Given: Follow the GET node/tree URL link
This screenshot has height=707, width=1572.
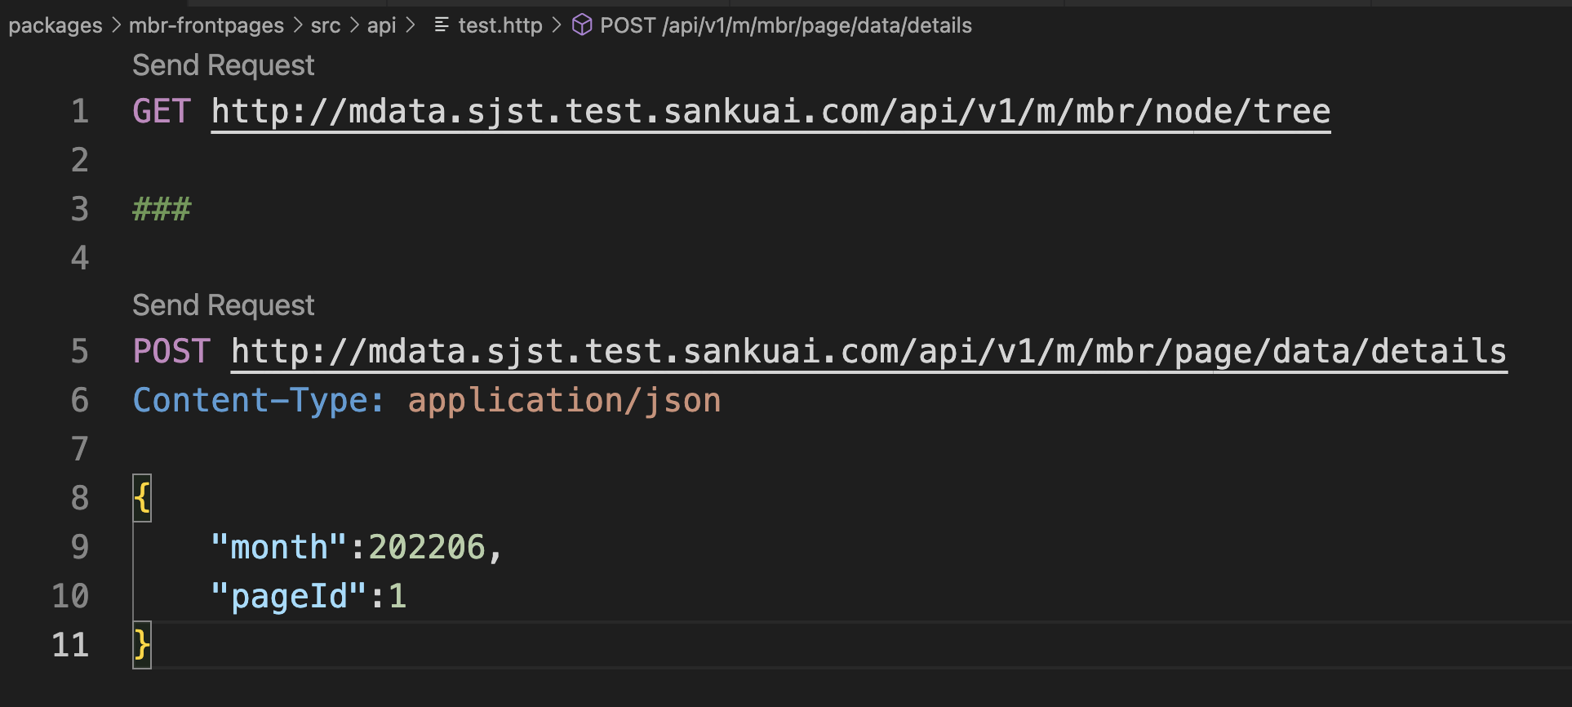Looking at the screenshot, I should pyautogui.click(x=770, y=112).
